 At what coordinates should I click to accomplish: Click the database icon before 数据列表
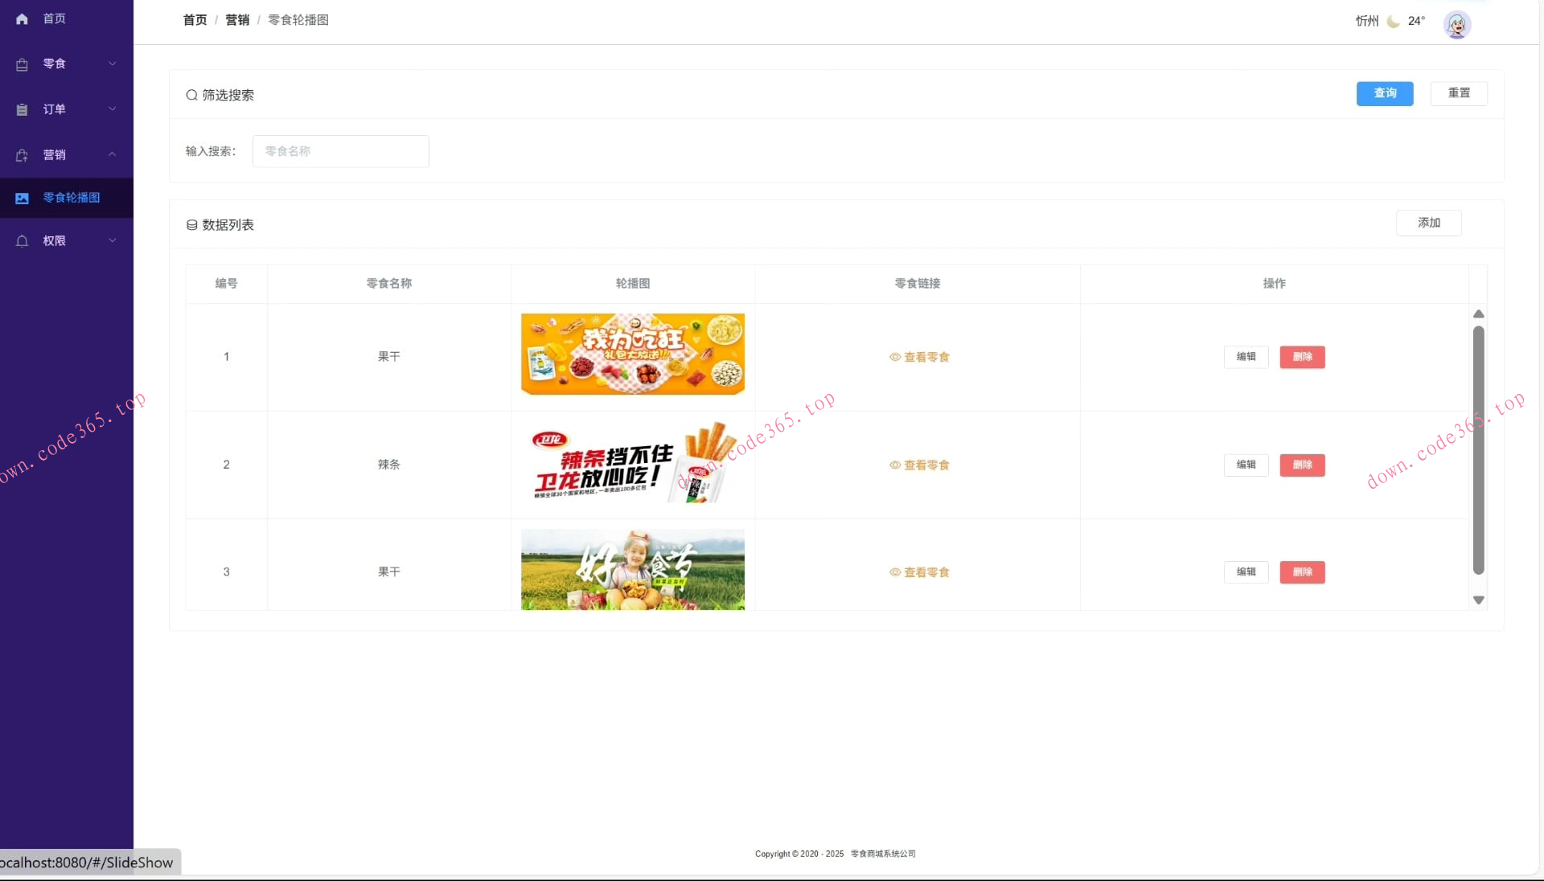(x=191, y=225)
